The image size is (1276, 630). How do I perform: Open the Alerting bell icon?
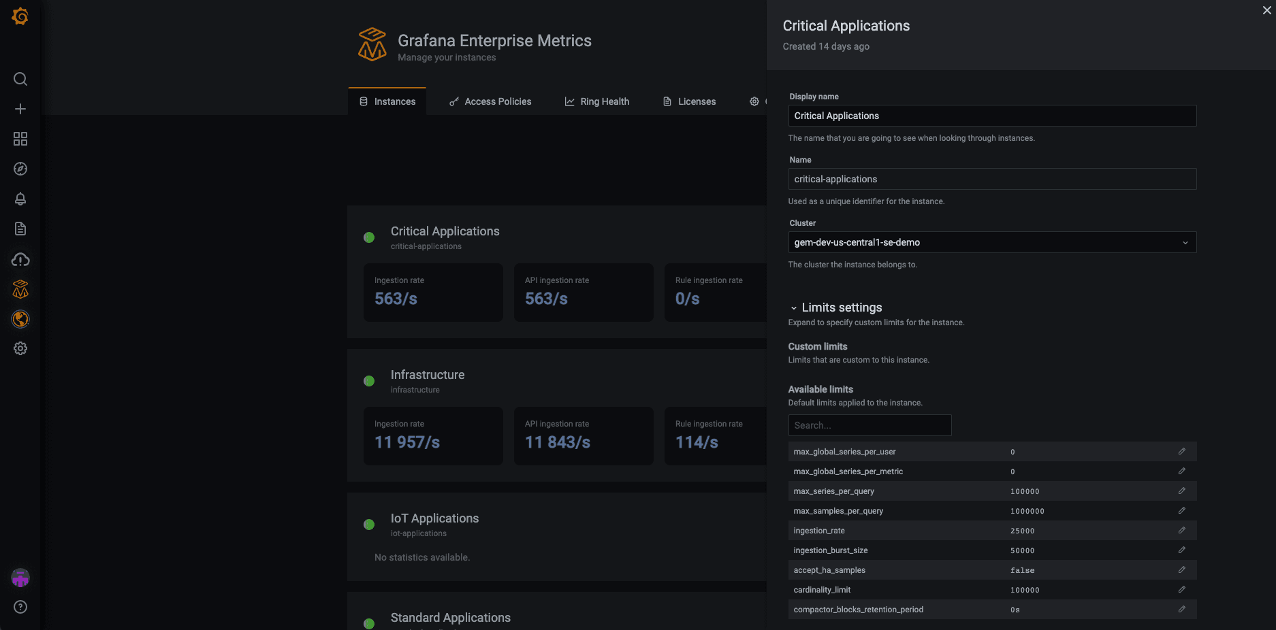coord(20,199)
